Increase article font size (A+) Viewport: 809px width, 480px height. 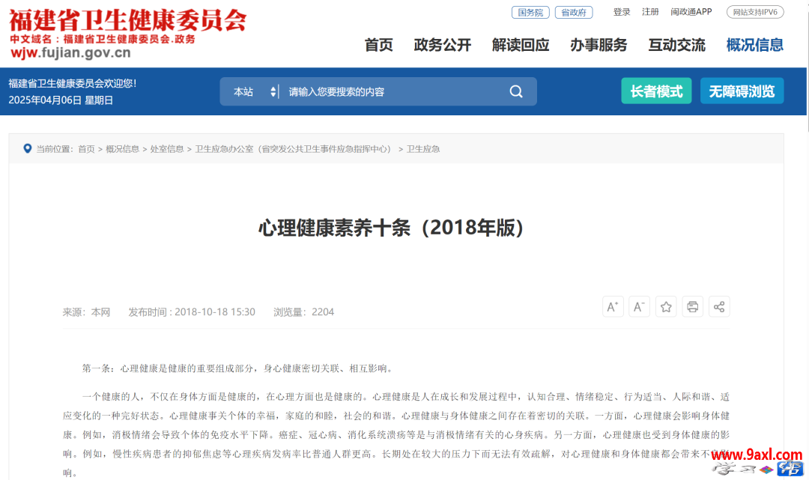click(613, 306)
